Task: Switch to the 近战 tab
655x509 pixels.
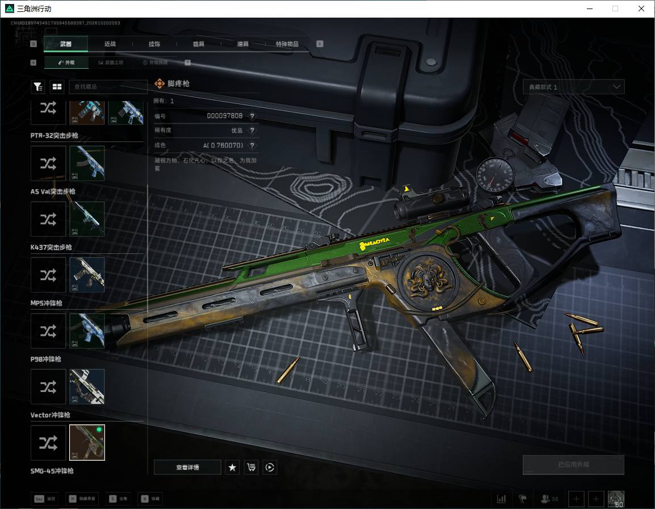Action: click(x=110, y=44)
